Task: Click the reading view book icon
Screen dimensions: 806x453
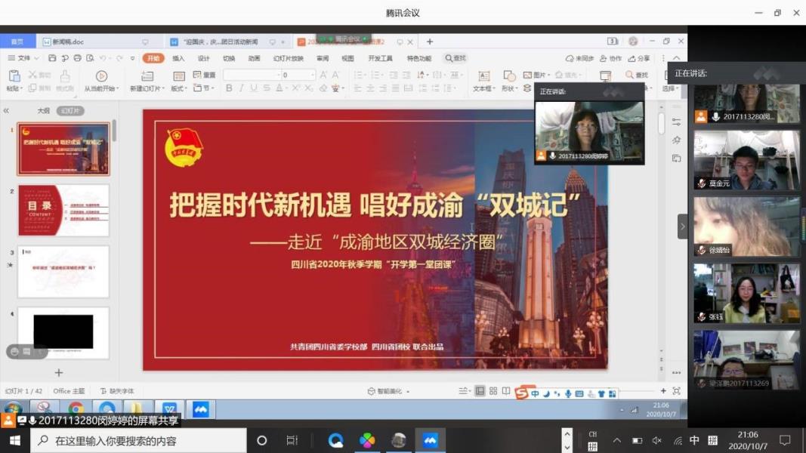Action: pyautogui.click(x=506, y=391)
